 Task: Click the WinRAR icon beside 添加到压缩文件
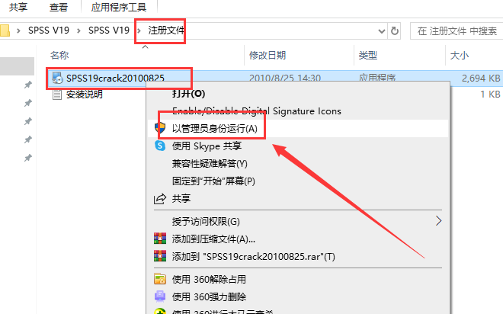160,239
